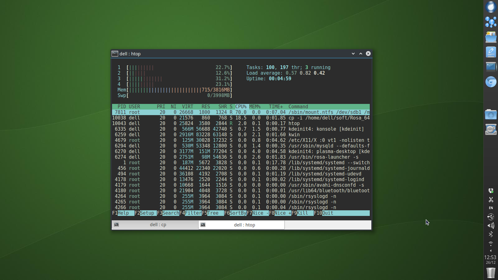Open the text editor panel icon

(491, 52)
